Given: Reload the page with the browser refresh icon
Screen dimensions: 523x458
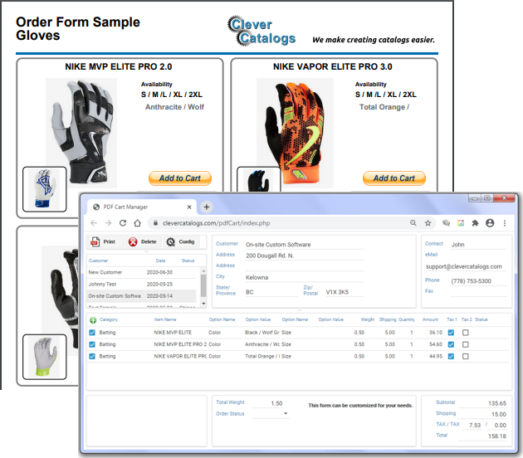Looking at the screenshot, I should point(124,223).
